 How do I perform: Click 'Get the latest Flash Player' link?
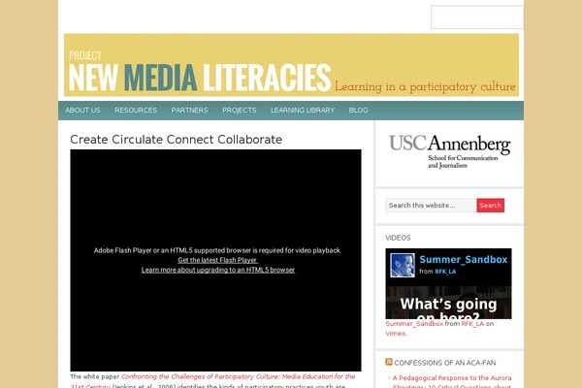217,260
